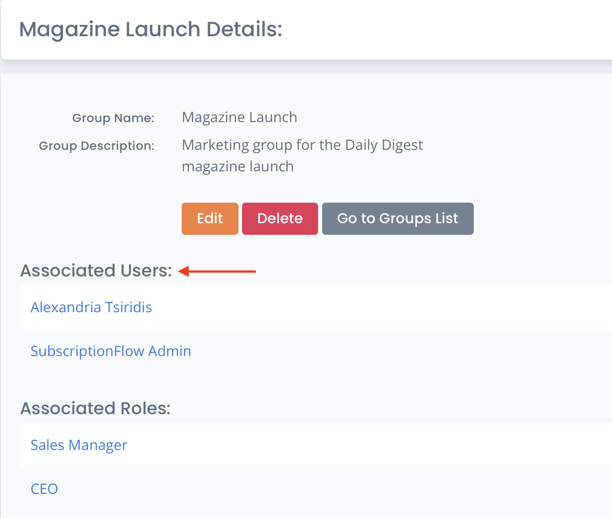
Task: Click the Magazine Launch group name value
Action: click(239, 117)
